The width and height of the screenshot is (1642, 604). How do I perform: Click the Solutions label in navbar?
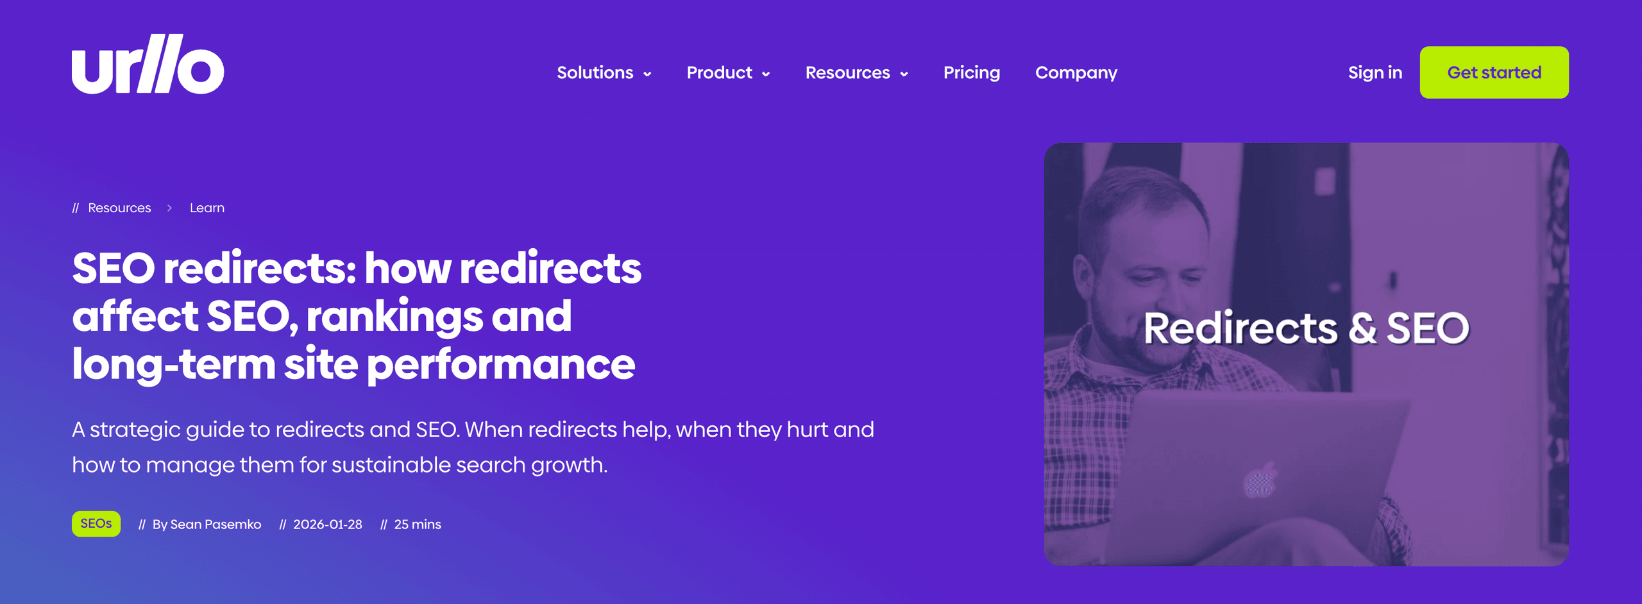click(x=595, y=73)
